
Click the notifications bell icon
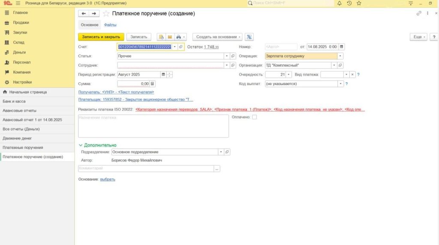coord(340,3)
